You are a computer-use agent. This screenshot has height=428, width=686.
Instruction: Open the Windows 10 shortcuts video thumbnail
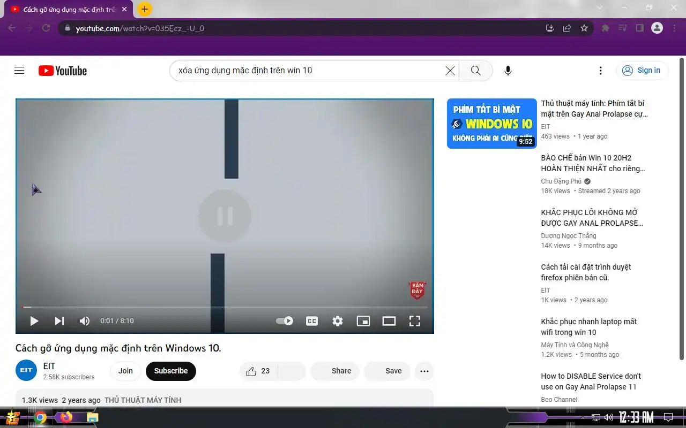pos(491,124)
